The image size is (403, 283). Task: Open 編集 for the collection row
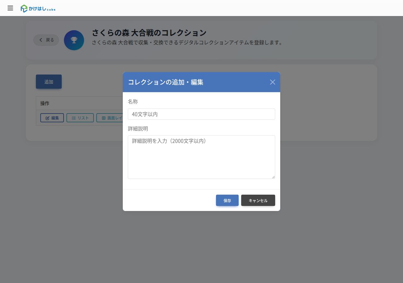(x=52, y=118)
